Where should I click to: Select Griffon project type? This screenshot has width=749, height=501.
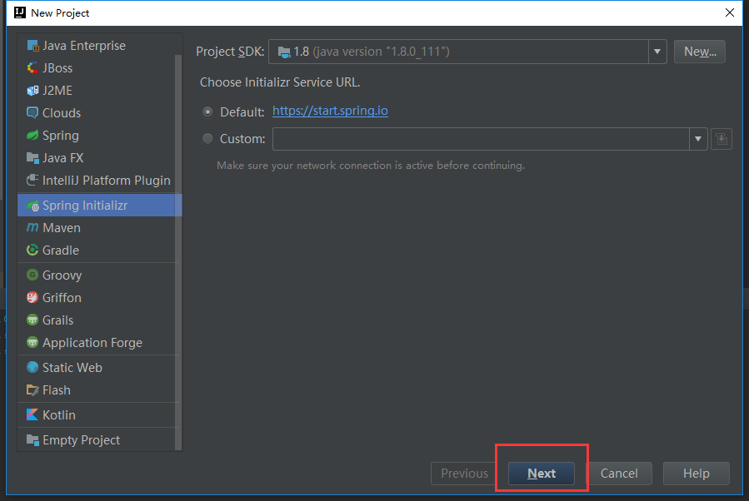pos(96,298)
